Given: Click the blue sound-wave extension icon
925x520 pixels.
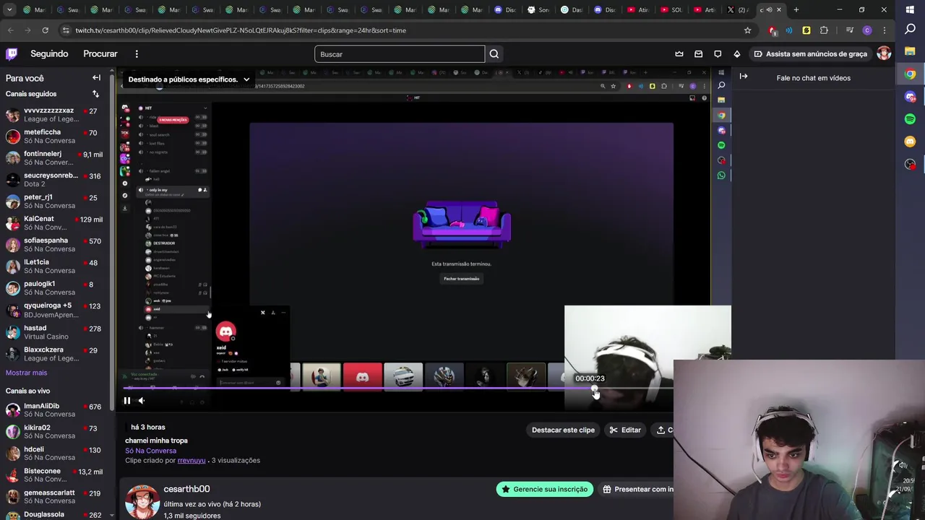Looking at the screenshot, I should click(788, 30).
